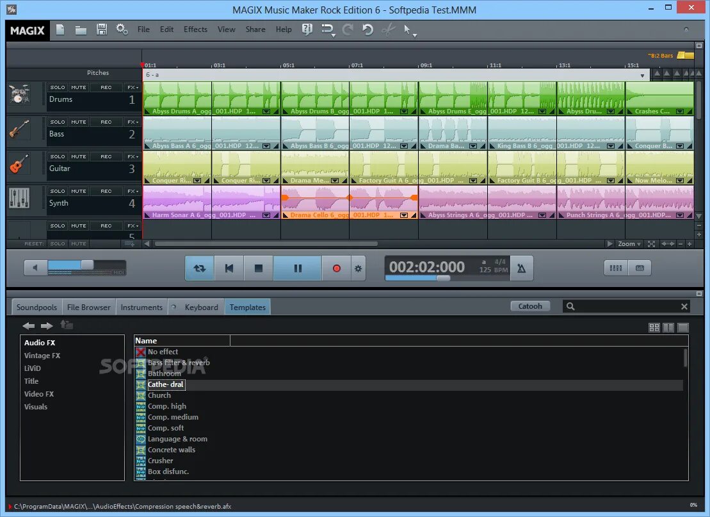The height and width of the screenshot is (517, 710).
Task: Click the drum kit icon on Drums track
Action: pos(19,94)
